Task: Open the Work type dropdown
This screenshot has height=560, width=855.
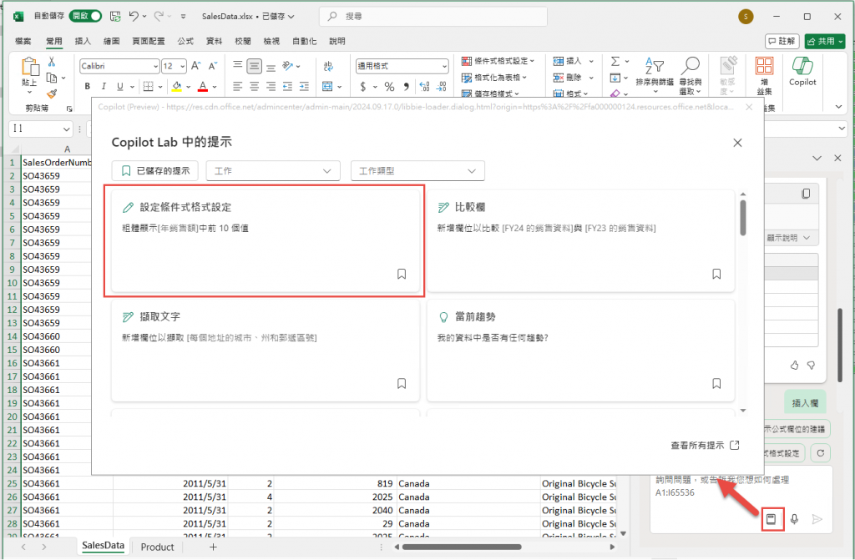Action: click(417, 171)
